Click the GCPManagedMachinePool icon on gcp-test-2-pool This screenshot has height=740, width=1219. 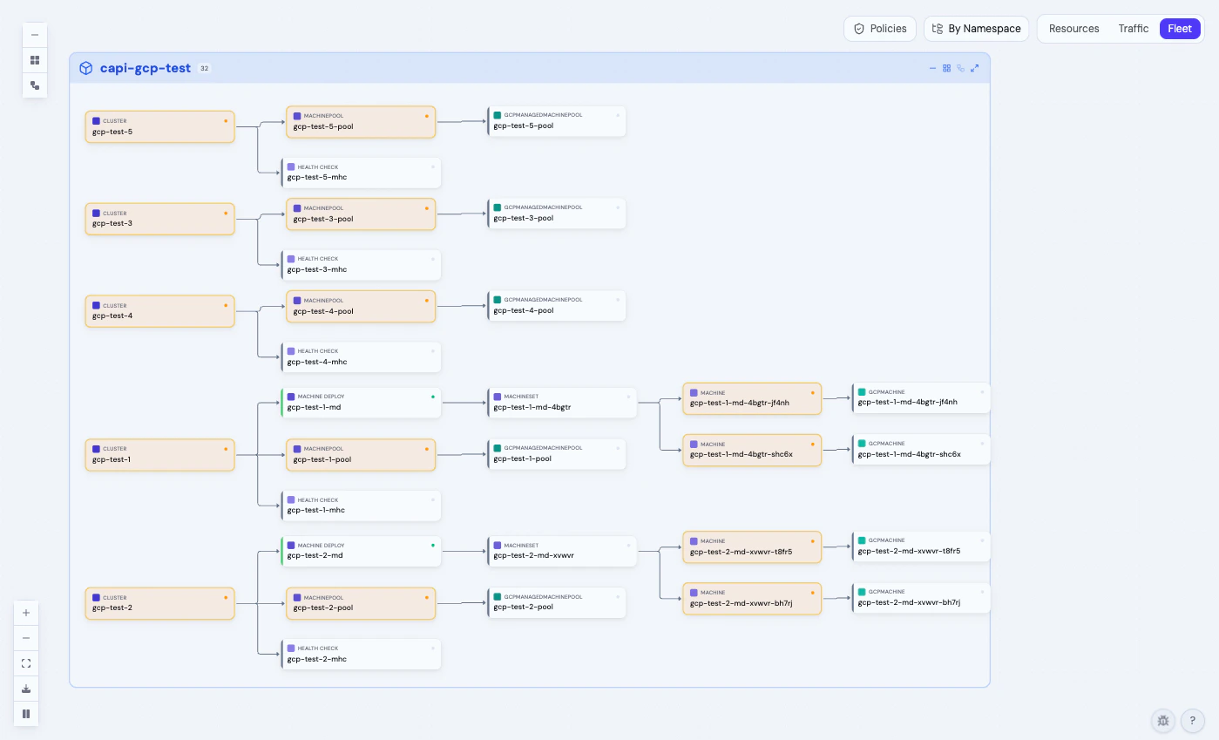click(498, 597)
